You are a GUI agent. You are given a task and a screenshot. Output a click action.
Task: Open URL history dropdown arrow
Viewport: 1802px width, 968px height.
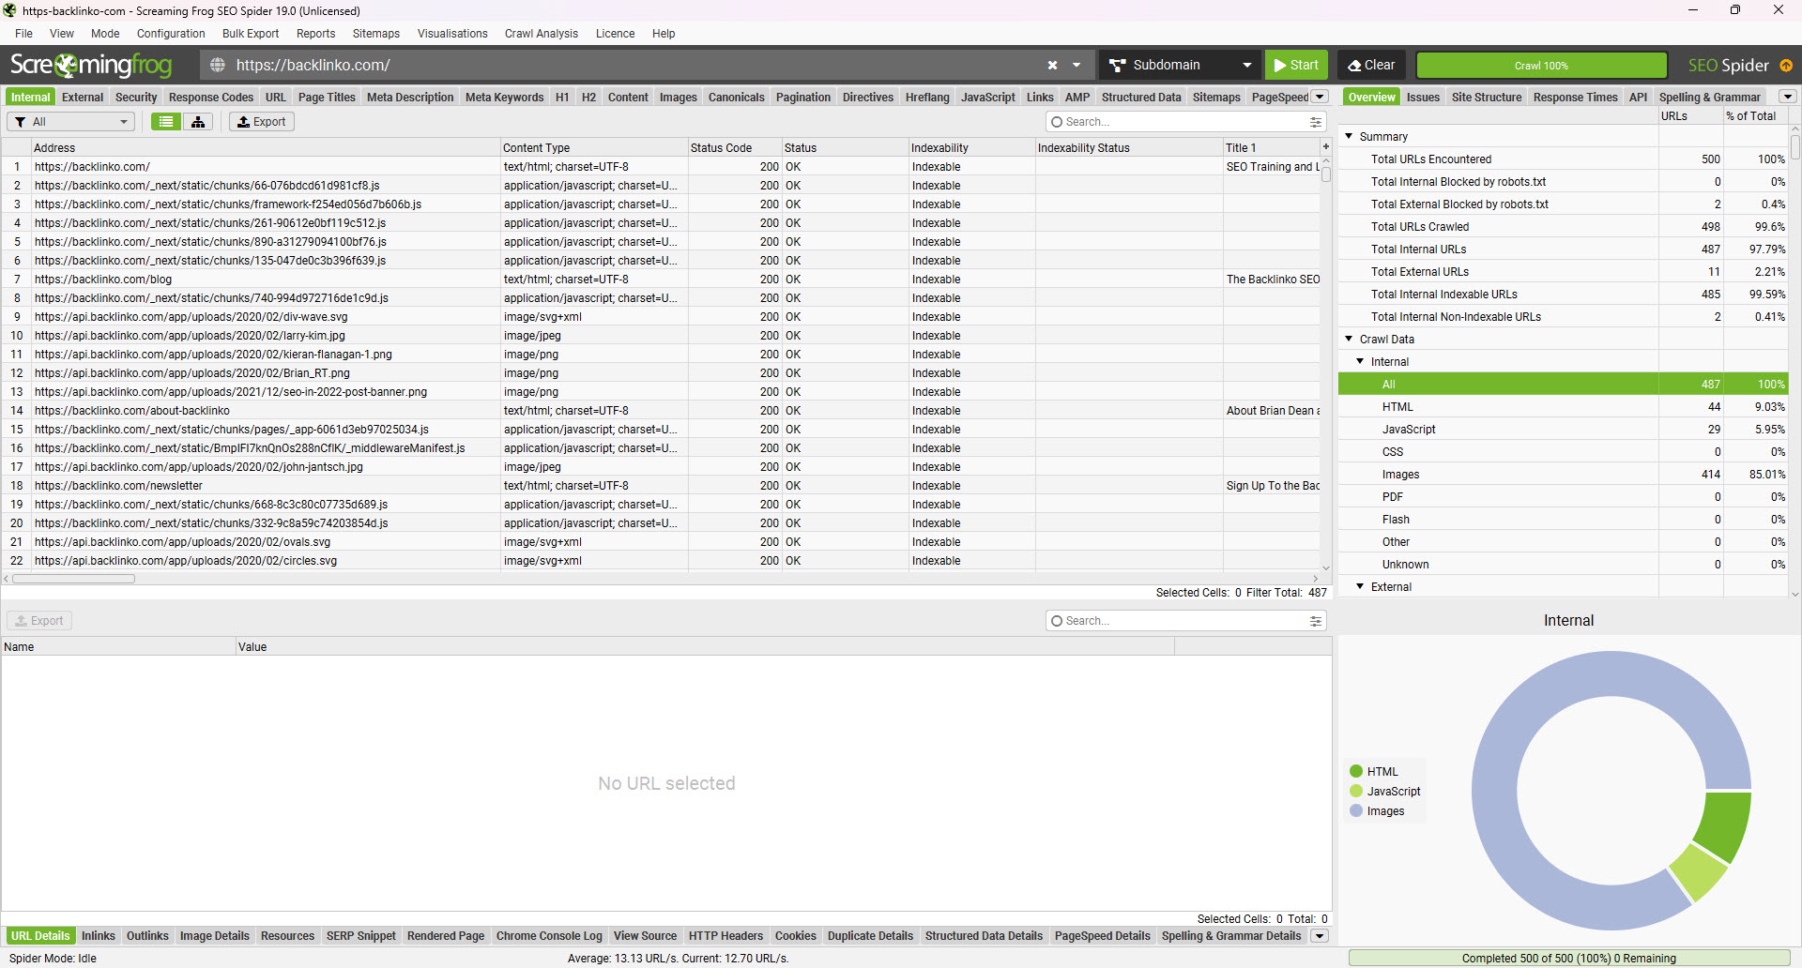click(x=1077, y=66)
